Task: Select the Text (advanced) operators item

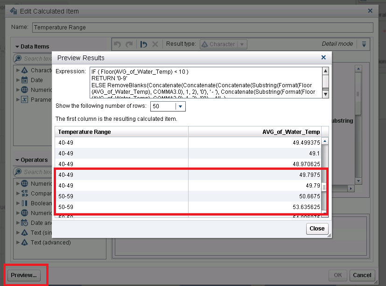Action: [50, 243]
